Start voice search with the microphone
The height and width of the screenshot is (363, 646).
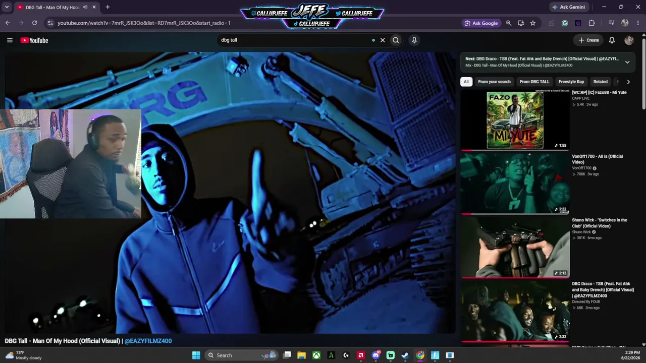click(414, 40)
